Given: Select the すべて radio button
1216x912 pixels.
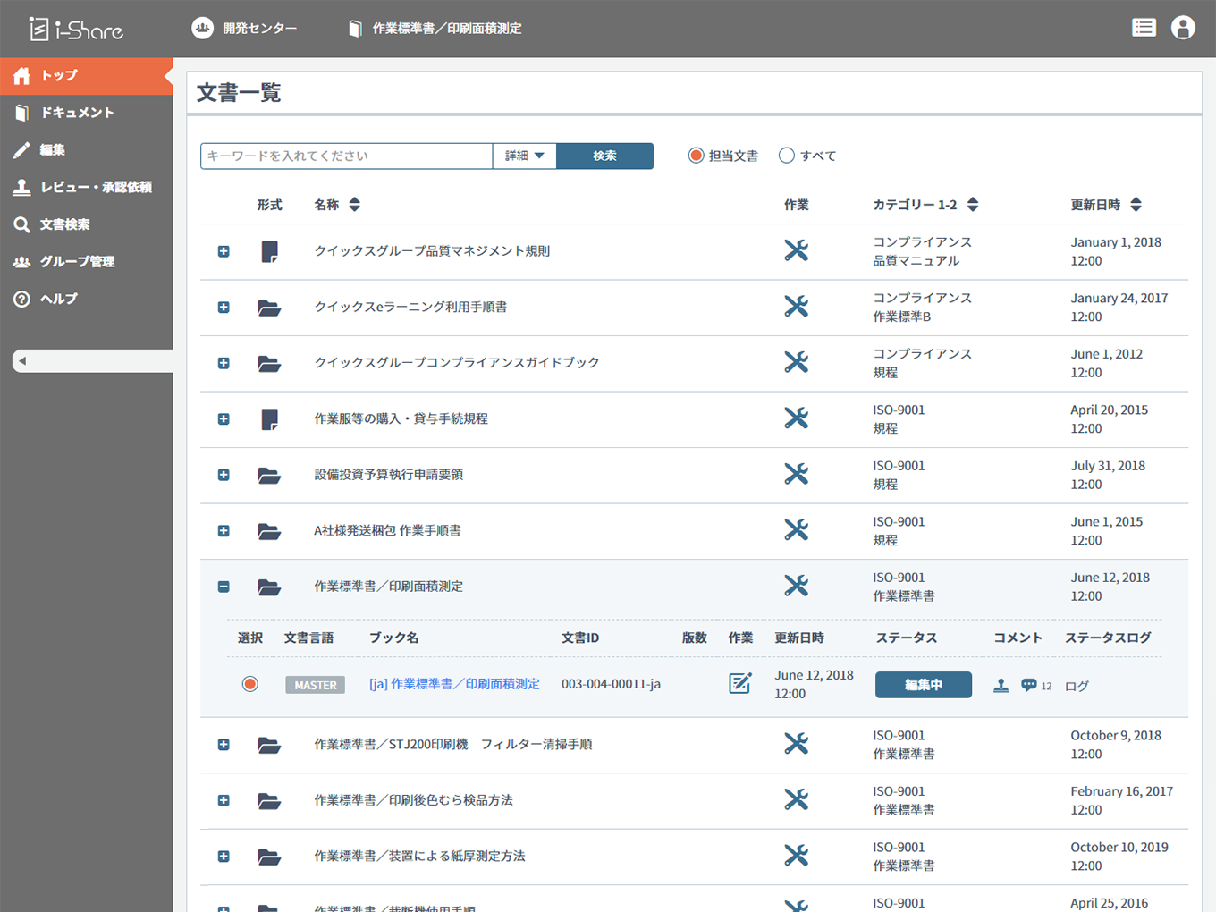Looking at the screenshot, I should 787,156.
